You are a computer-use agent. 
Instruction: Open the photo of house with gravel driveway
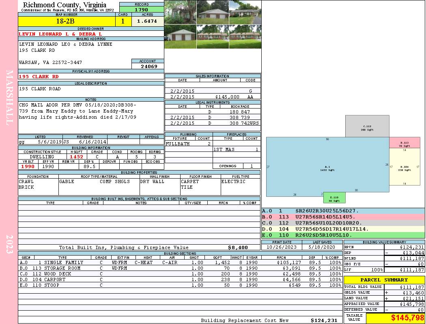pos(245,12)
